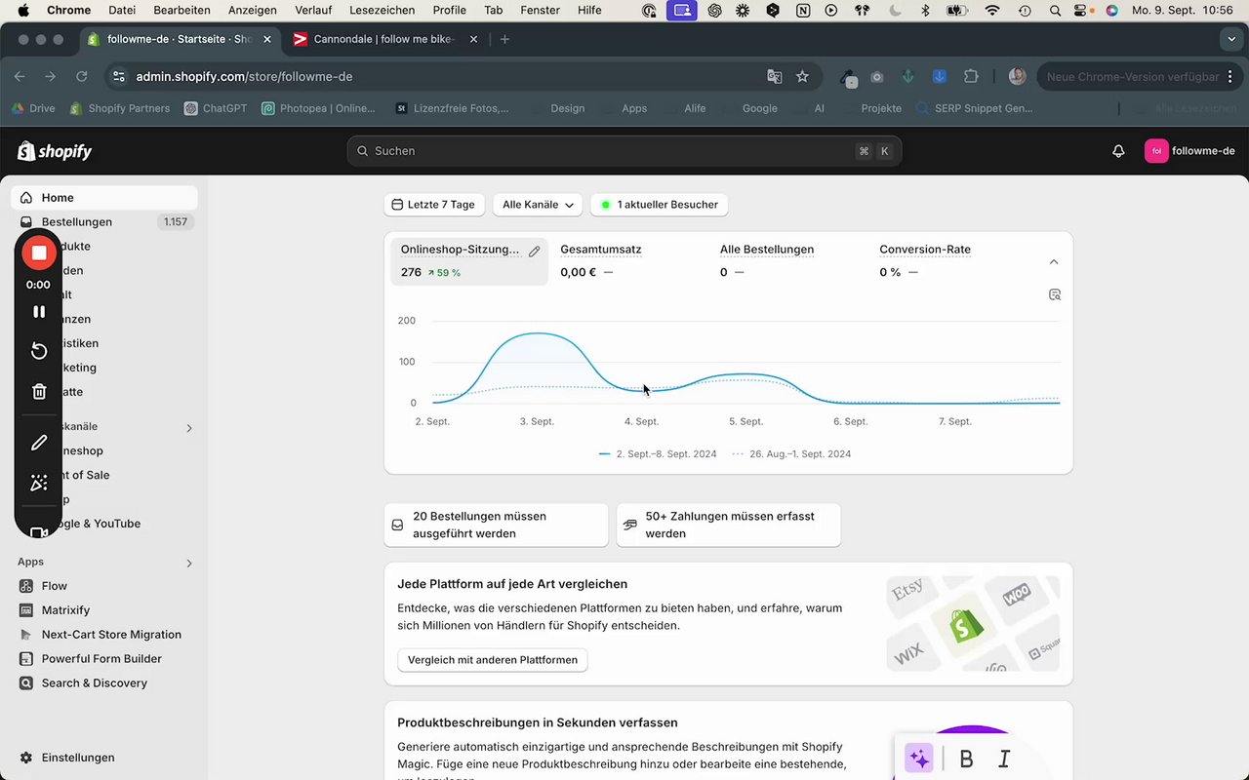Open the Bluetooth status icon in menu bar
Screen dimensions: 1249x780
926,11
